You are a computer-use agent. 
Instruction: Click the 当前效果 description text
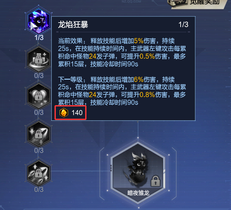[122, 53]
